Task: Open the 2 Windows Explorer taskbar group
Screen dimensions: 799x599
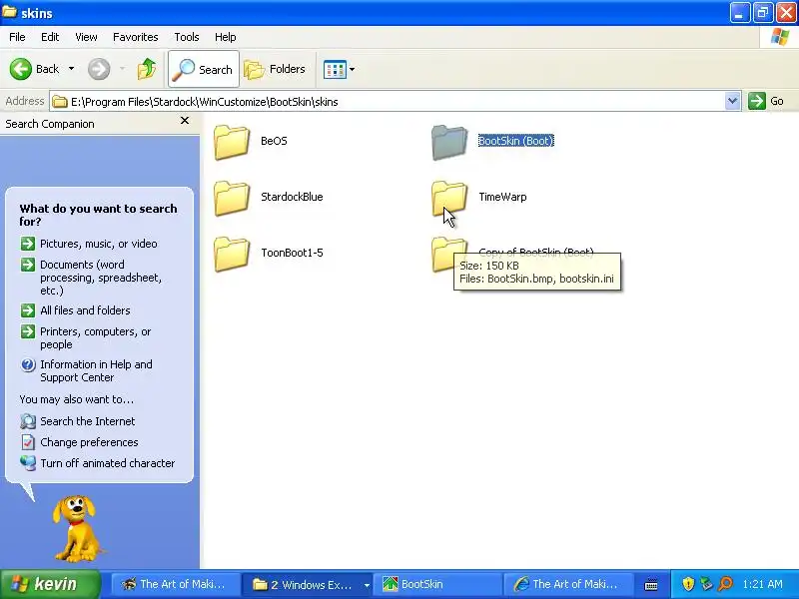Action: (308, 584)
